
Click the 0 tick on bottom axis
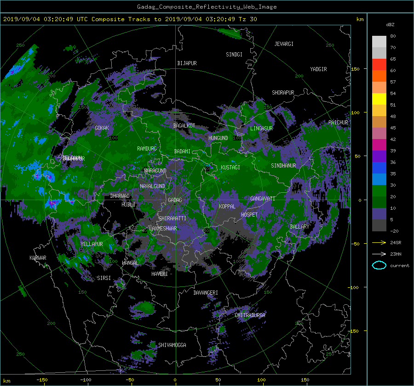coord(175,380)
